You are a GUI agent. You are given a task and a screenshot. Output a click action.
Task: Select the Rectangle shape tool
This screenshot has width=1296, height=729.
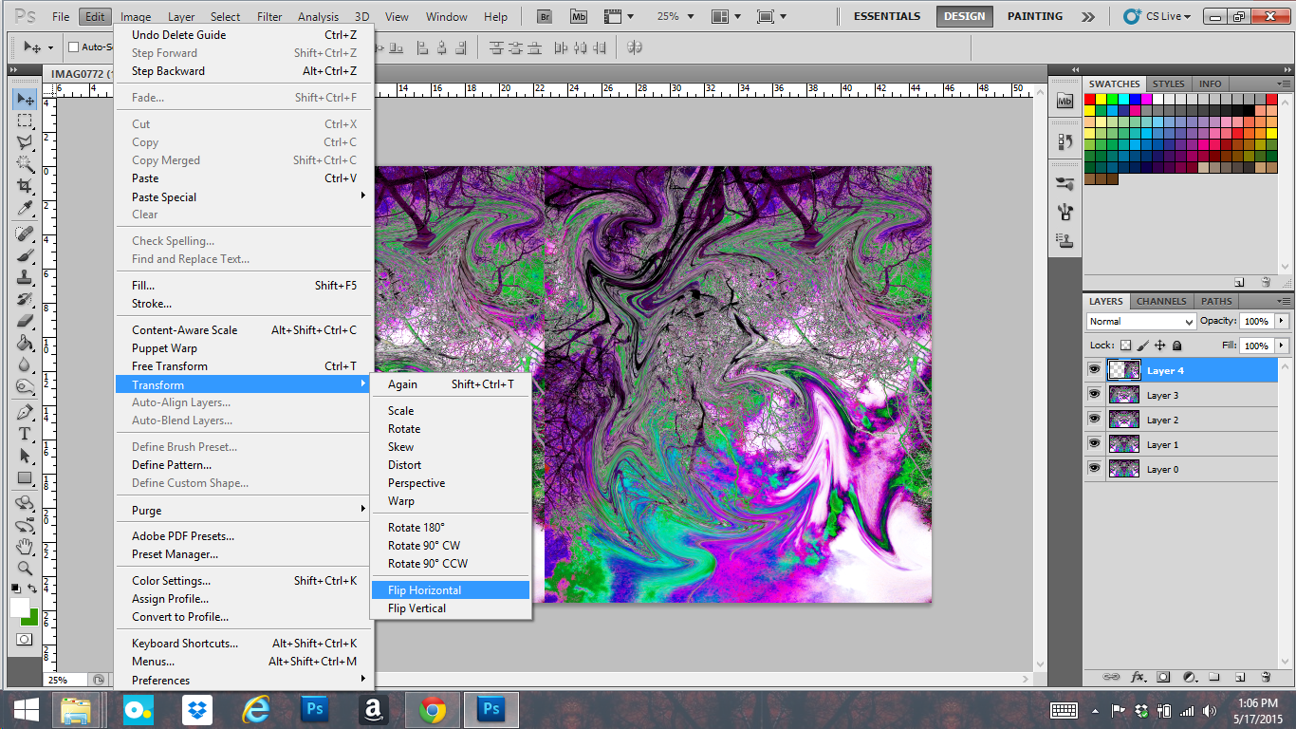point(25,477)
